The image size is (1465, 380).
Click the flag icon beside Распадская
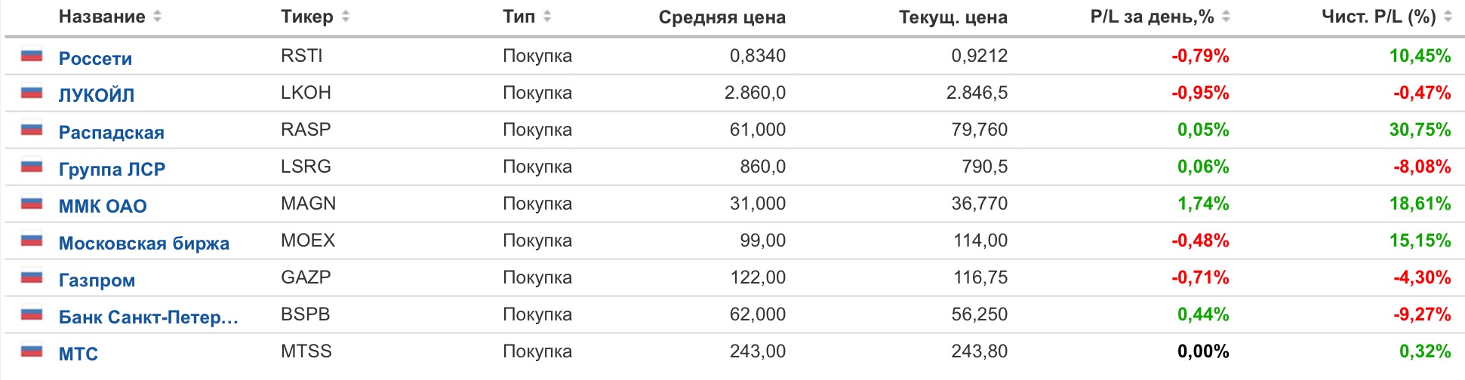32,129
